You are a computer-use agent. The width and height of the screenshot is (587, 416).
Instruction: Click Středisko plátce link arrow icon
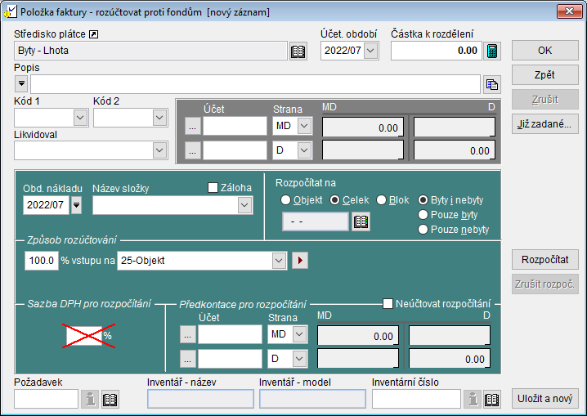93,34
